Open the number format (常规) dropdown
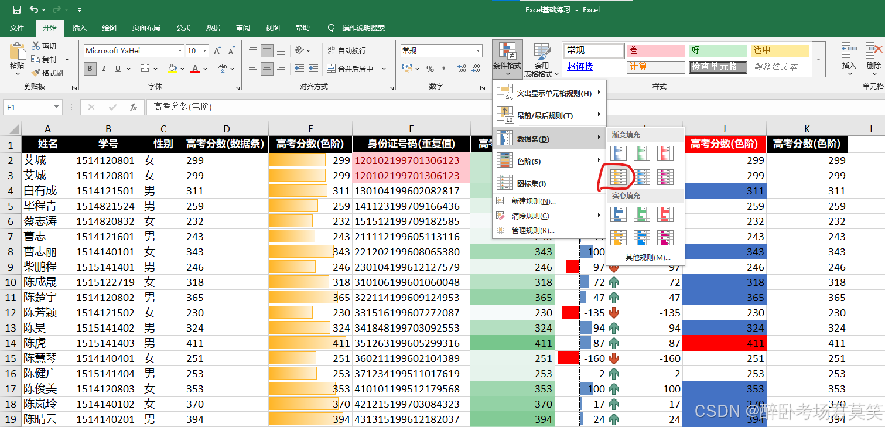Screen dimensions: 885x427 point(477,50)
